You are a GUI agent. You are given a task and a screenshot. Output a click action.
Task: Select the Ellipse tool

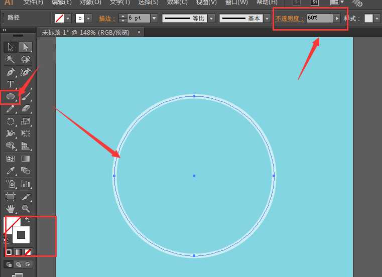pyautogui.click(x=11, y=97)
